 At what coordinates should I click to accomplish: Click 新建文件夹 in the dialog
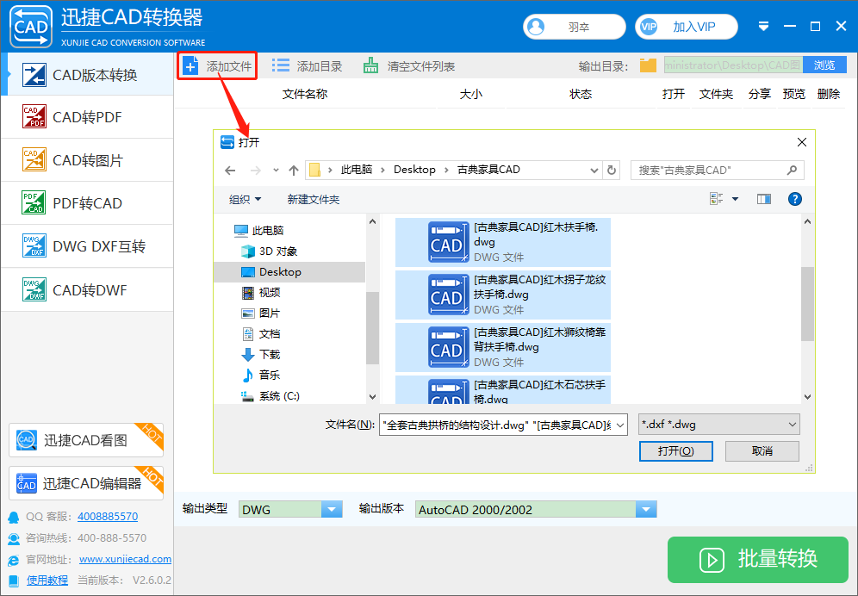click(314, 199)
